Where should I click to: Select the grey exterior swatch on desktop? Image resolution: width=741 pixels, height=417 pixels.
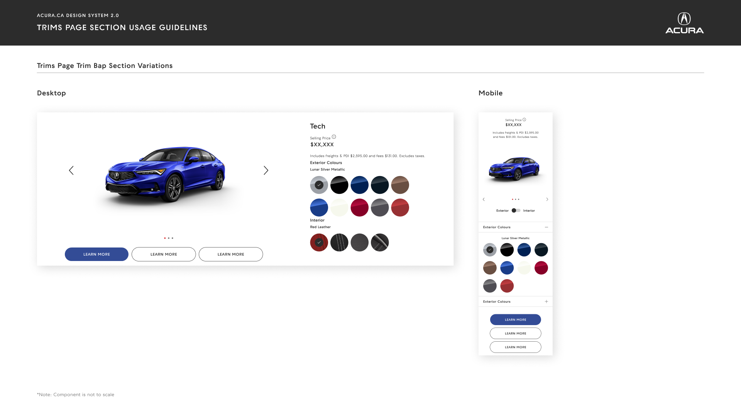point(380,208)
